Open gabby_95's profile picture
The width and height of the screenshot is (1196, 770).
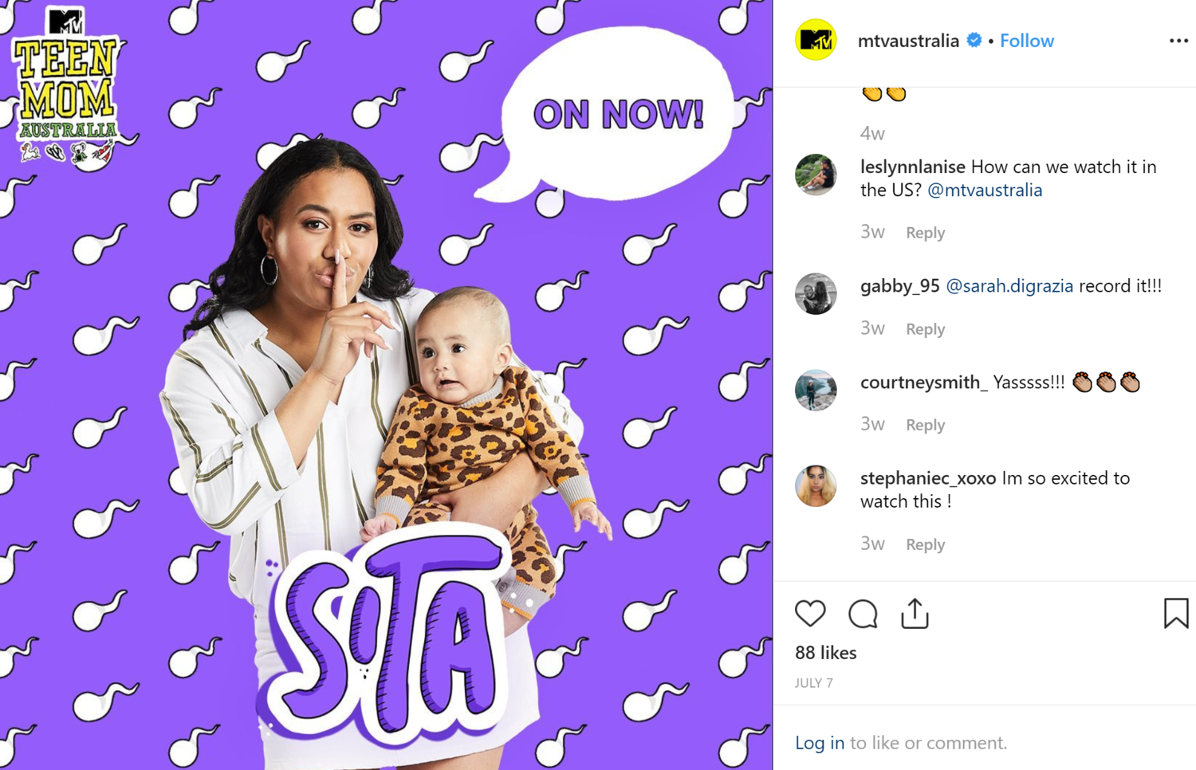(816, 293)
